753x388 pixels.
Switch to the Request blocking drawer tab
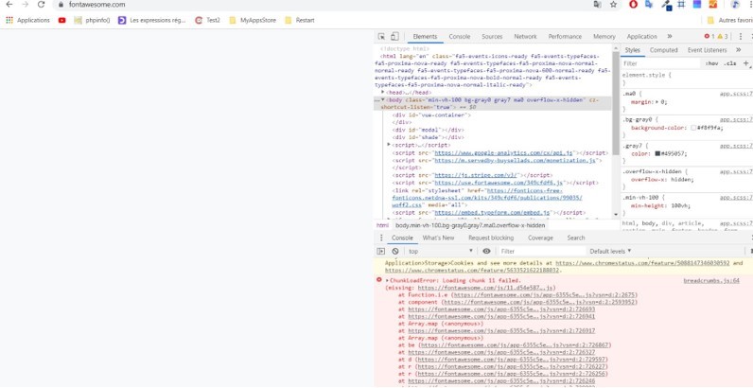pos(491,238)
